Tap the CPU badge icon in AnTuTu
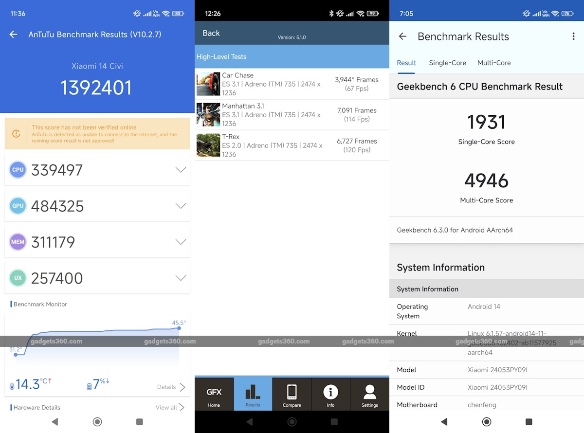This screenshot has height=433, width=584. pos(18,169)
